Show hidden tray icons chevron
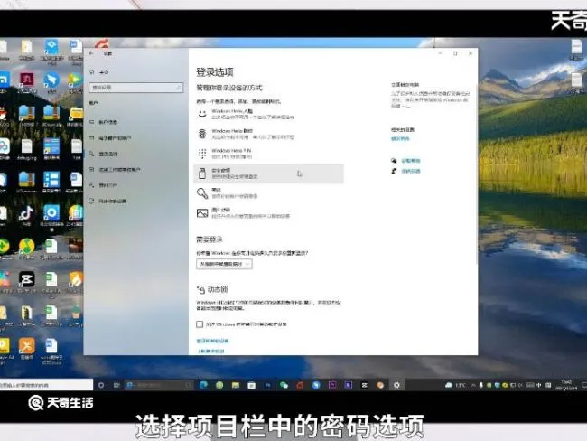 coord(473,385)
